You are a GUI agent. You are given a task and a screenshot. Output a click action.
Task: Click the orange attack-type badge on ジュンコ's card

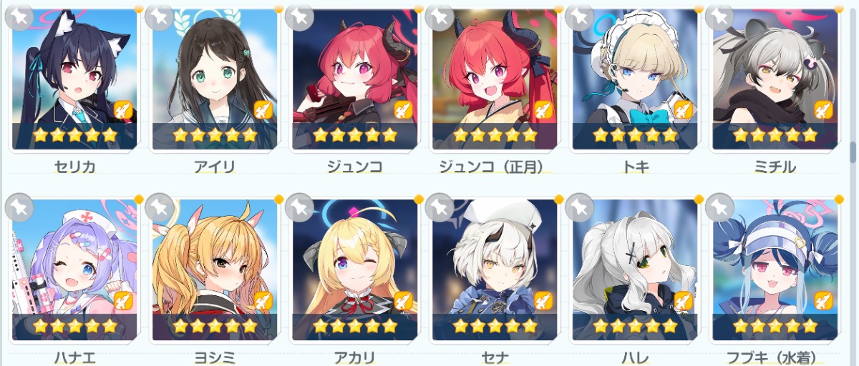[403, 109]
